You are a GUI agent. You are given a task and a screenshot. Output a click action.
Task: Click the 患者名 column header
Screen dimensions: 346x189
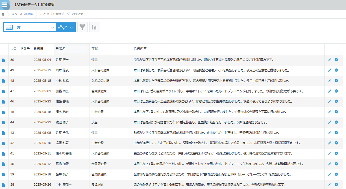pyautogui.click(x=60, y=49)
